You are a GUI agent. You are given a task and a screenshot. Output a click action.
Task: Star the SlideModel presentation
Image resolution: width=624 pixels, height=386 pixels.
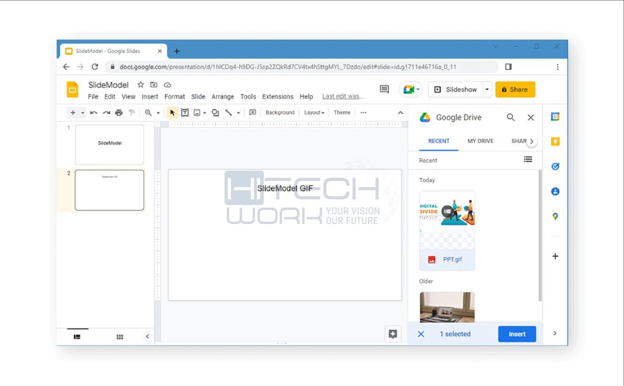[141, 85]
